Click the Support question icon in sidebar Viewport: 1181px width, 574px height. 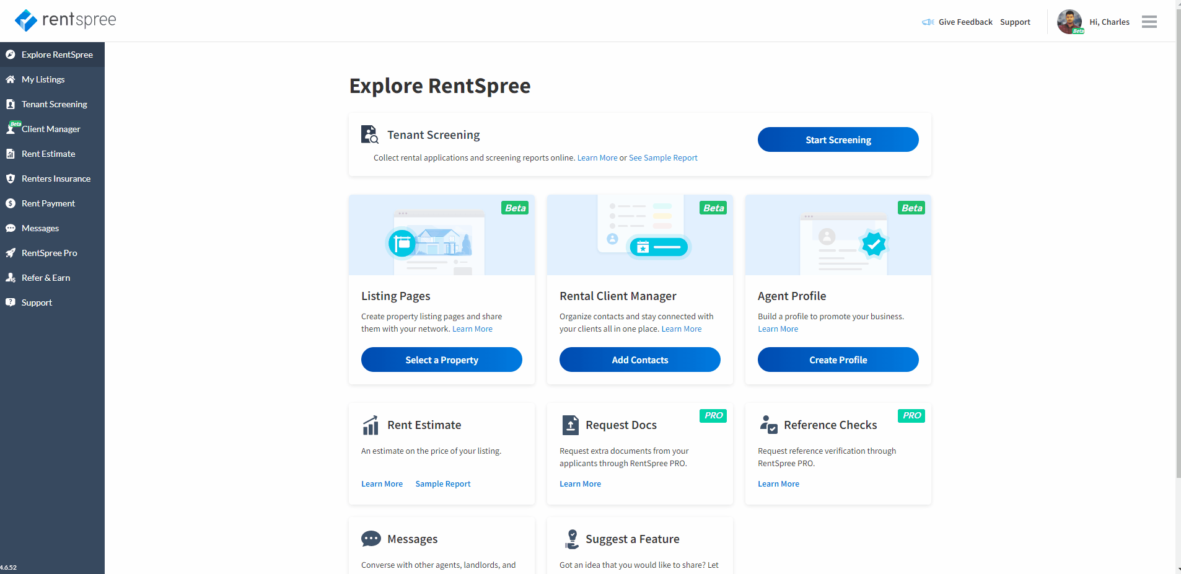pos(11,302)
